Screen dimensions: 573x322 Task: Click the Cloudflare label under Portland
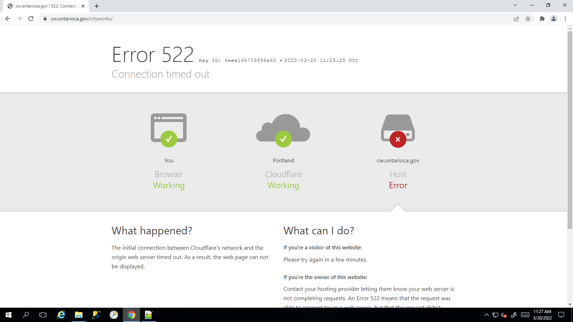(x=283, y=174)
